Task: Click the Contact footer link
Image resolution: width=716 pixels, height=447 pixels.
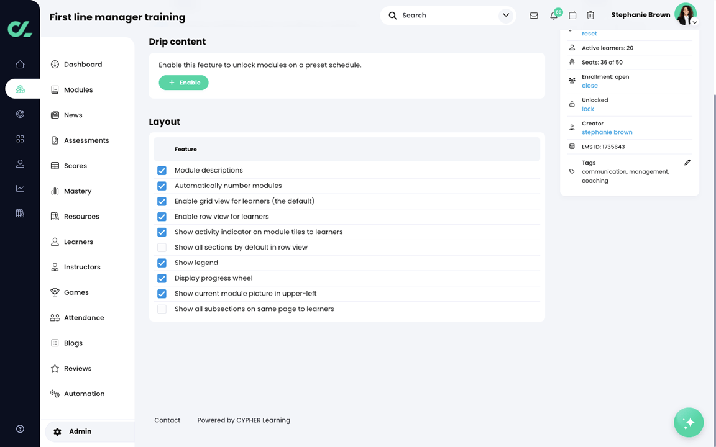Action: (x=167, y=420)
